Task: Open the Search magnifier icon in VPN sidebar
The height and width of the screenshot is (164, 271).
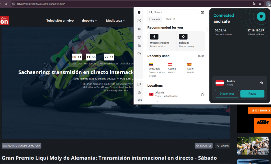Action: click(x=139, y=45)
